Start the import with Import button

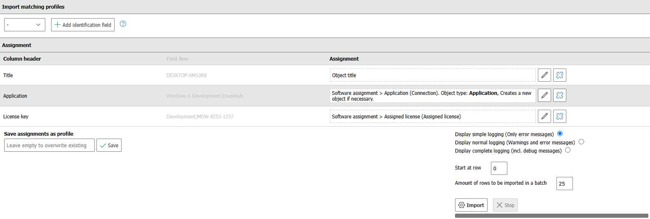pos(471,205)
